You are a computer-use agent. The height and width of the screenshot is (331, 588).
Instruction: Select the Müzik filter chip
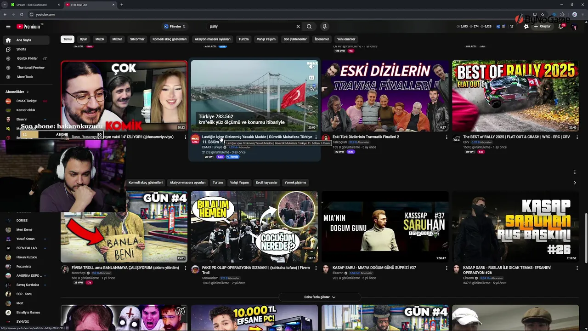100,39
